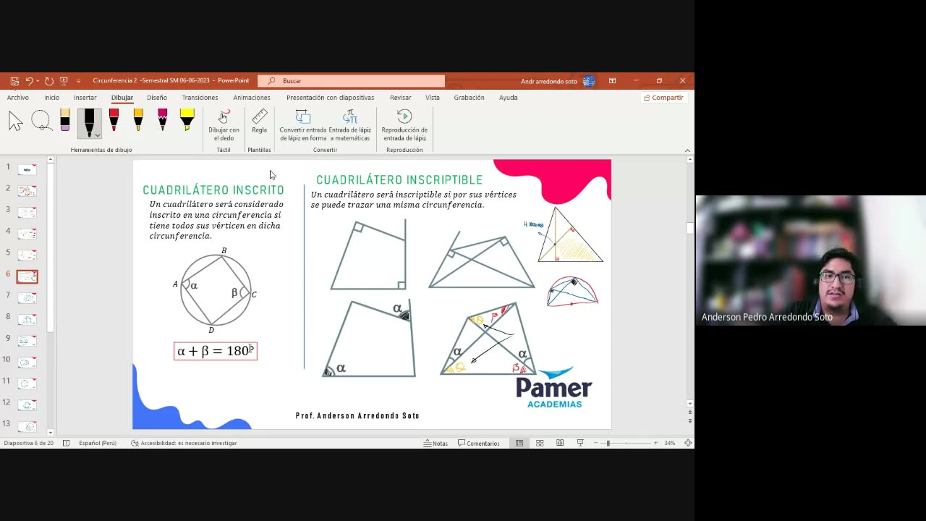Select the pink galaxy pen

coord(162,120)
